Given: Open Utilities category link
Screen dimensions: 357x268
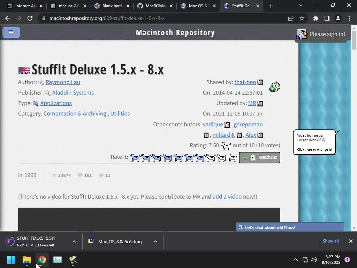Looking at the screenshot, I should tap(120, 114).
